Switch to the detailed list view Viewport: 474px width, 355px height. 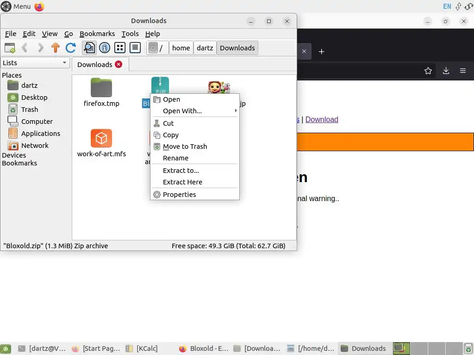[135, 48]
